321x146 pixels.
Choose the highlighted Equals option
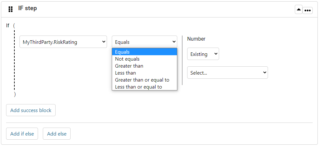pyautogui.click(x=145, y=52)
